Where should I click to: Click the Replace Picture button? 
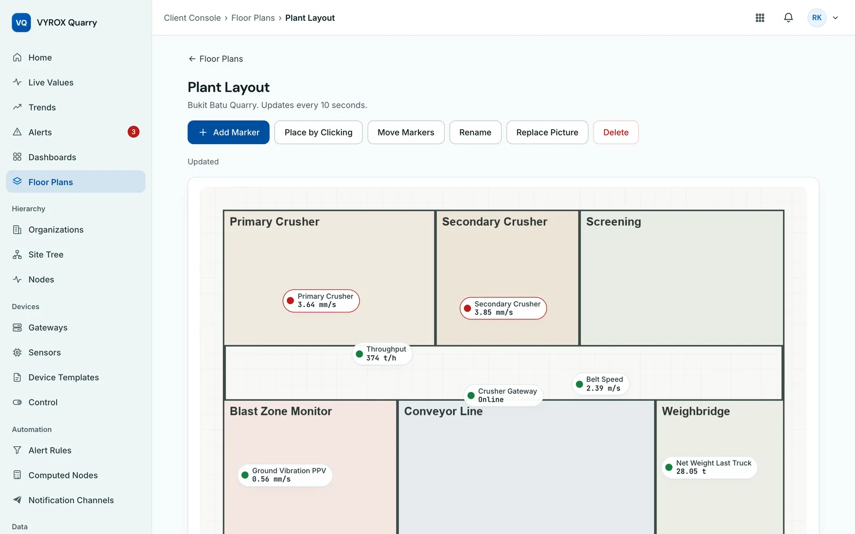point(547,132)
